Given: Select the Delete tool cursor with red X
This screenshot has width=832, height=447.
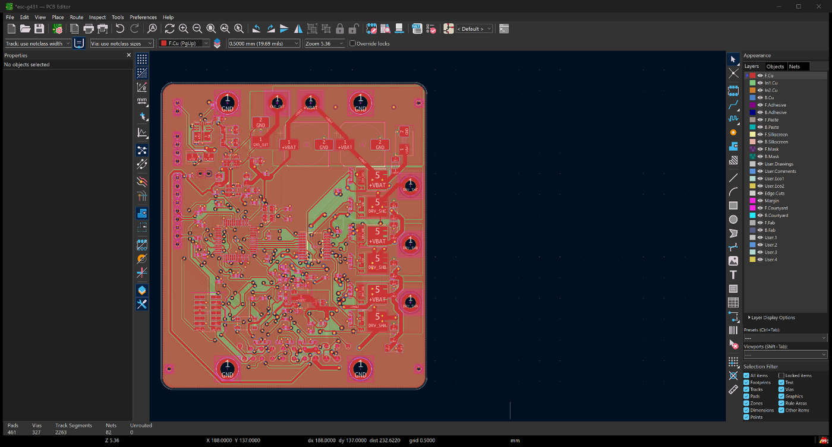Looking at the screenshot, I should [x=733, y=344].
